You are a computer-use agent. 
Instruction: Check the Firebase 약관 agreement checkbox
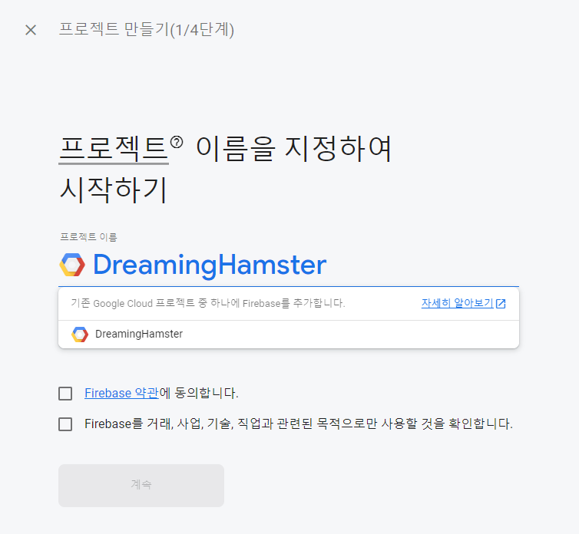click(65, 394)
